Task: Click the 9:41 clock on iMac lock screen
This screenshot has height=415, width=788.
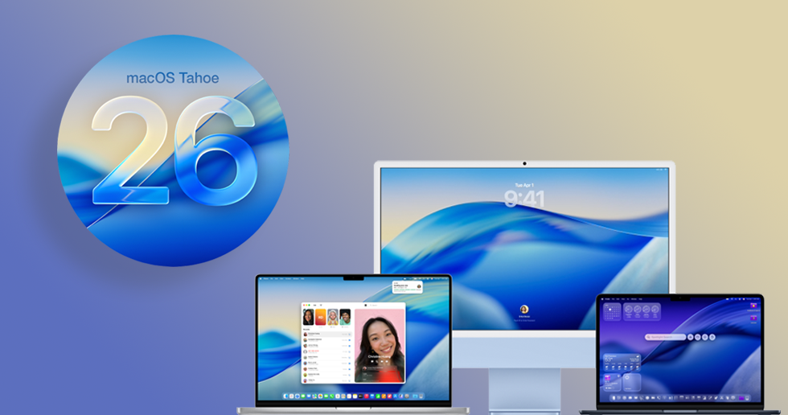Action: (x=524, y=199)
